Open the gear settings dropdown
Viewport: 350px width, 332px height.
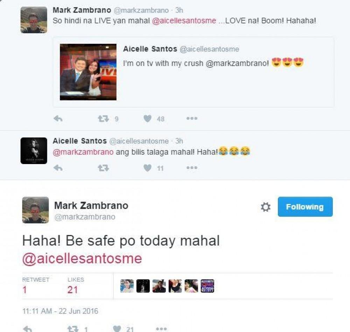(266, 207)
